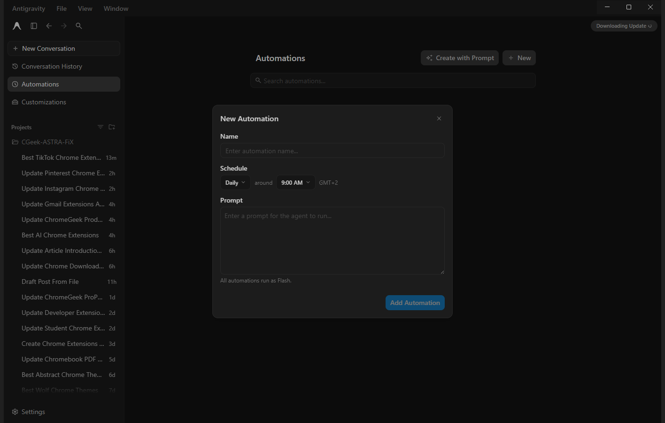Open Best AI Chrome Extensions conversation
665x423 pixels.
click(64, 235)
